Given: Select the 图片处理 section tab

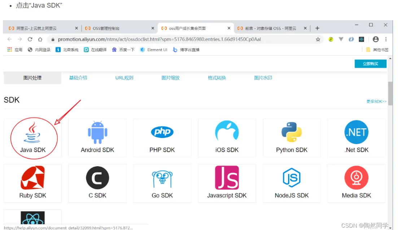Looking at the screenshot, I should 32,78.
